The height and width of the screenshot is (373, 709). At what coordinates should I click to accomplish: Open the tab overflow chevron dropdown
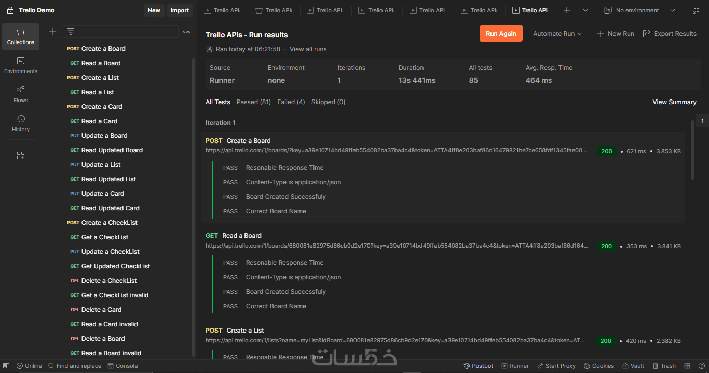tap(585, 10)
